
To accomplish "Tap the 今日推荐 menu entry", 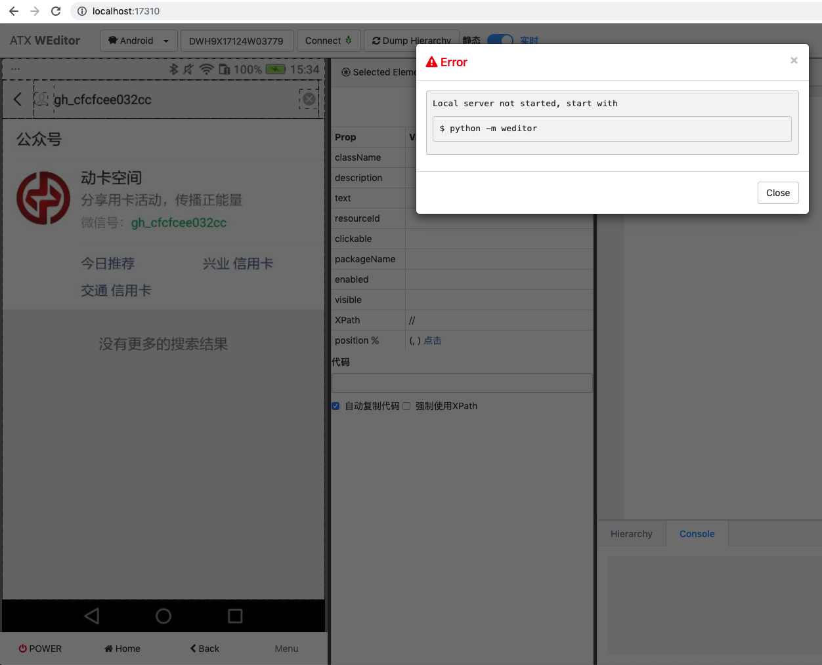I will point(108,264).
